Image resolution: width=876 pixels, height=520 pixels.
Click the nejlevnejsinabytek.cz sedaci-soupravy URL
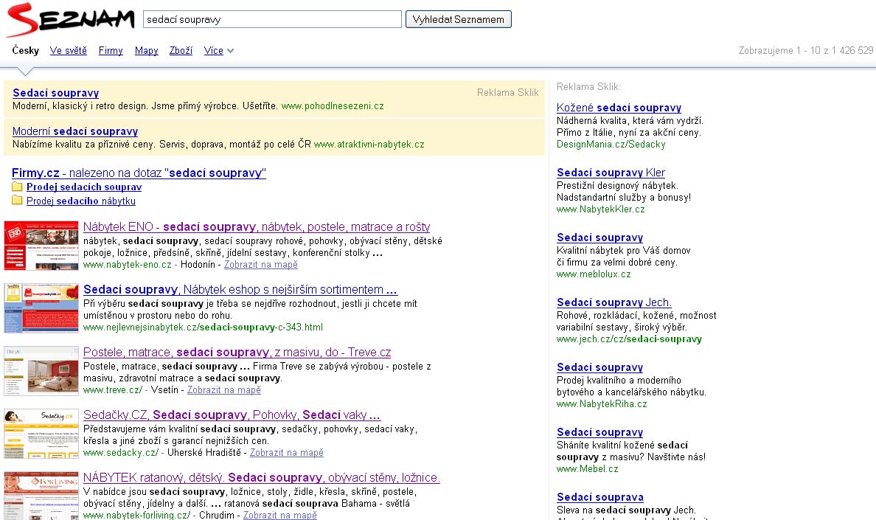tap(203, 327)
